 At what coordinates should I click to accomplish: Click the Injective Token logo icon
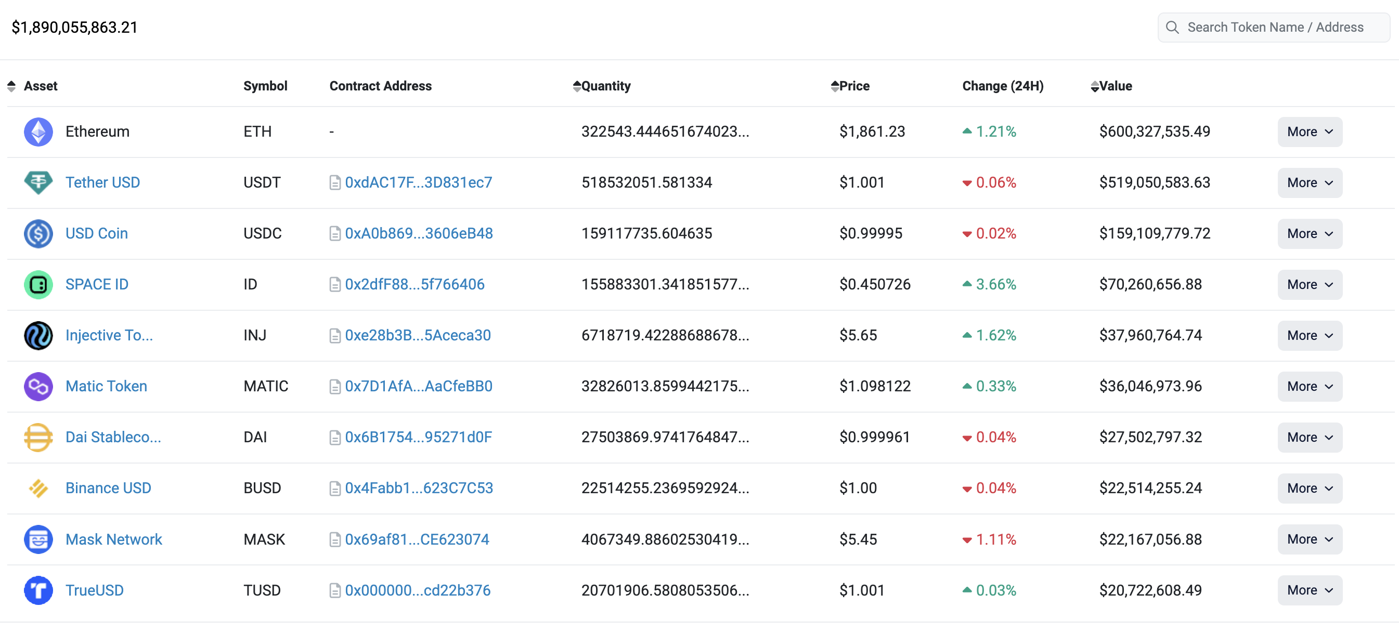coord(38,336)
